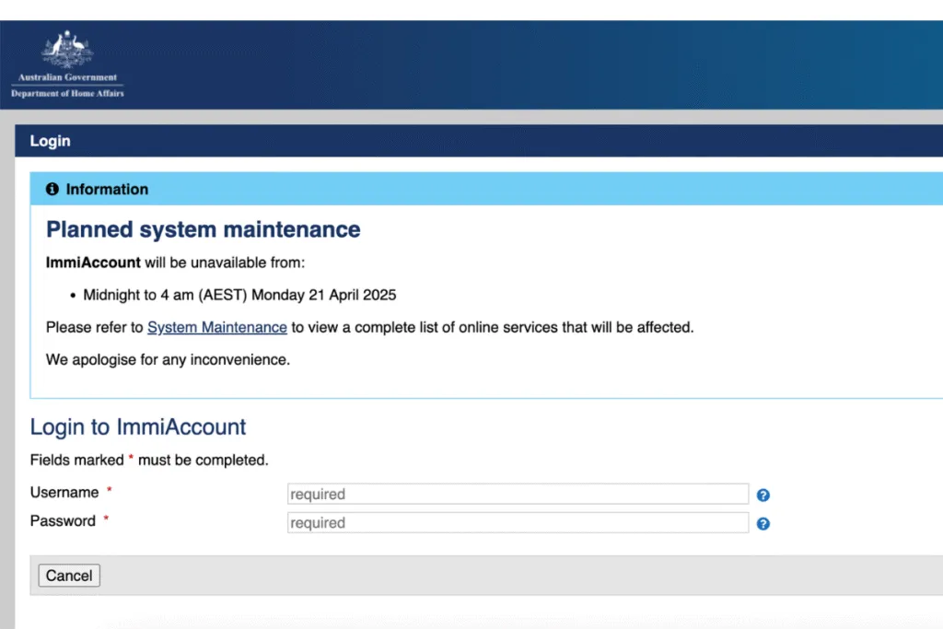This screenshot has height=629, width=943.
Task: Click the Login header bar
Action: 51,141
